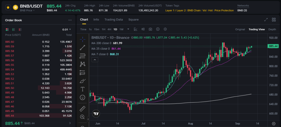Select the 15m chart interval
Viewport: 281px width, 127px height.
click(x=97, y=29)
